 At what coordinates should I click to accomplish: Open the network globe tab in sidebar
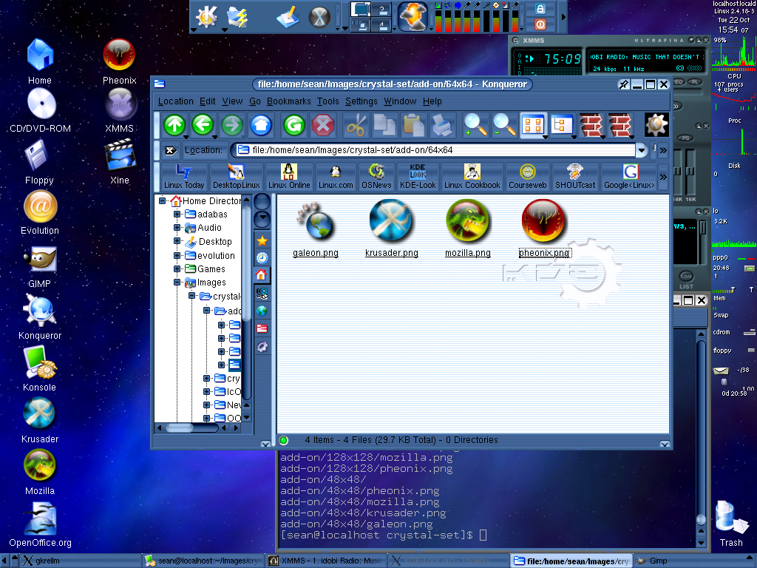pos(262,311)
